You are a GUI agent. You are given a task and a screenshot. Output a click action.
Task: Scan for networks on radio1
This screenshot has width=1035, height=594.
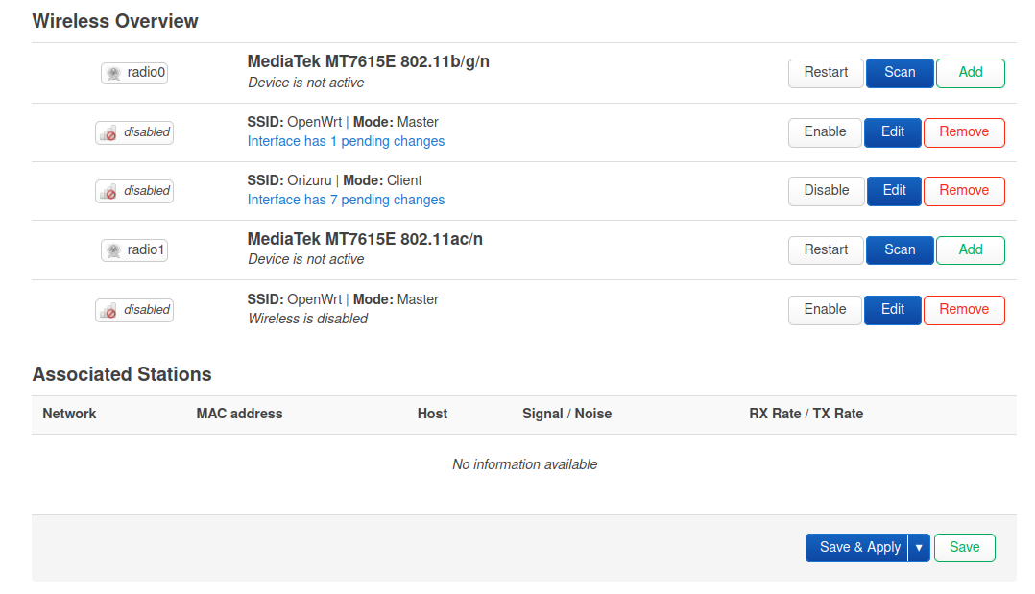[900, 250]
